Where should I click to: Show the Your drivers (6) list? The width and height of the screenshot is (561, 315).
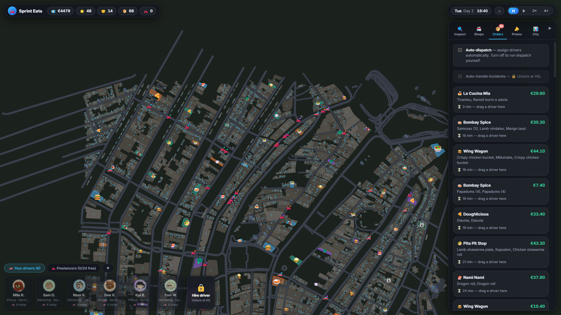tap(25, 268)
